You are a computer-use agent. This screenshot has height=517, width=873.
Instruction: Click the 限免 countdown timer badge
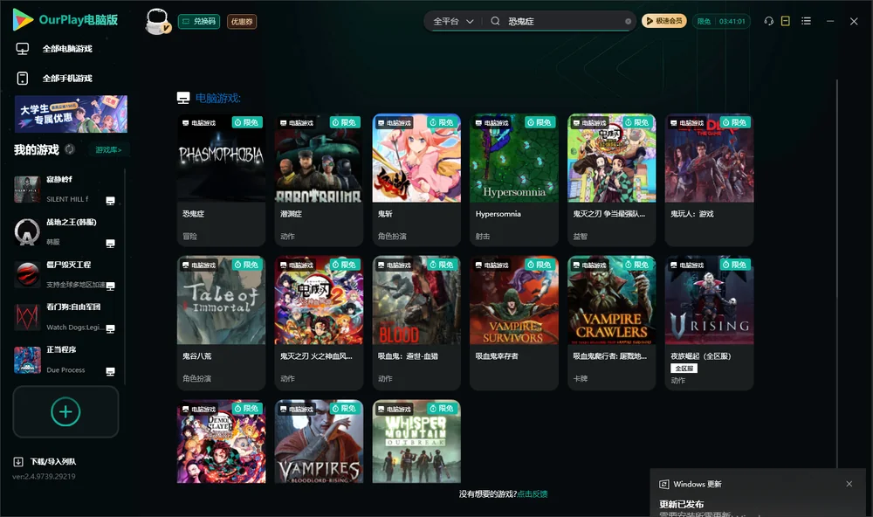[x=721, y=21]
